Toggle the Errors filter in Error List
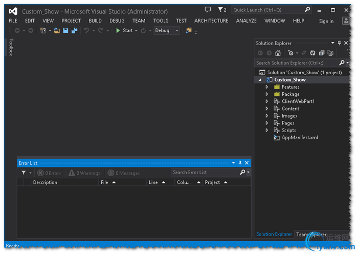Viewport: 358px width, 255px height. 49,173
